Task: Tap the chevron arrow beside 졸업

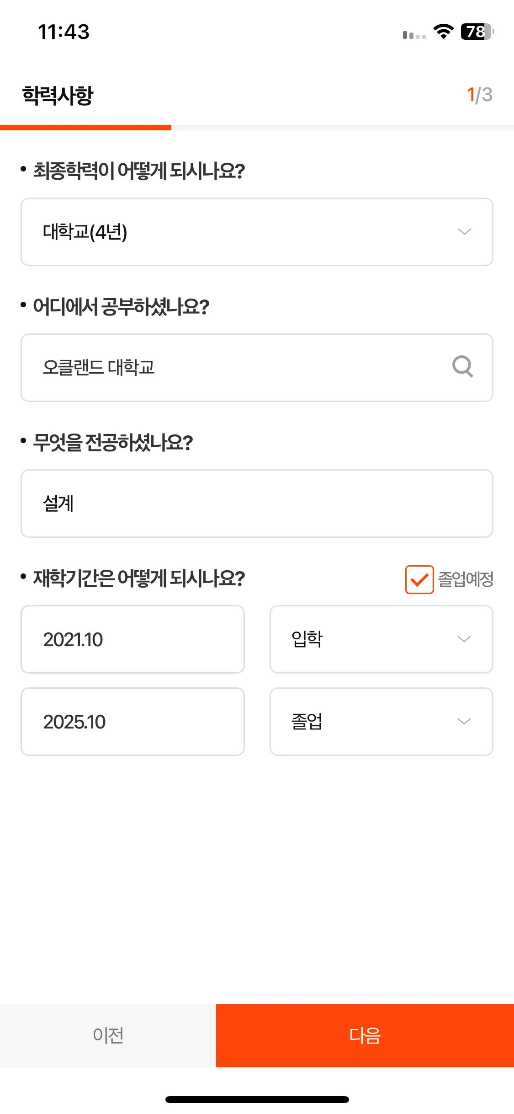Action: pos(464,722)
